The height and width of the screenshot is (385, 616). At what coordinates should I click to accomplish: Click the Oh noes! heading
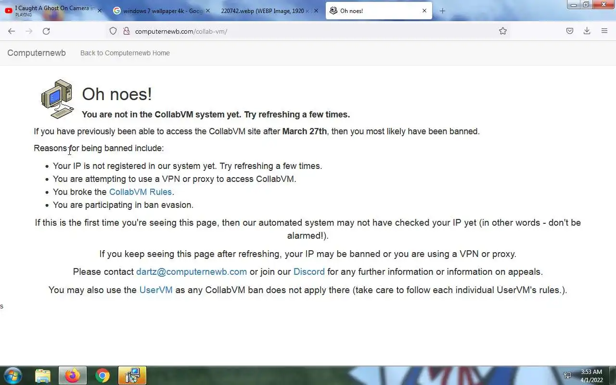click(x=117, y=94)
